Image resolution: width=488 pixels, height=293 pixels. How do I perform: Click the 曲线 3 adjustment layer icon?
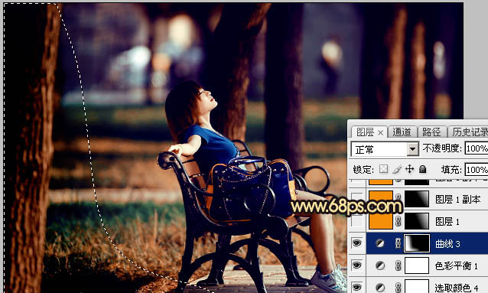(x=379, y=243)
